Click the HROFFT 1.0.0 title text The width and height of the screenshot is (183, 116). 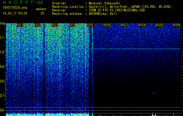coord(23,2)
